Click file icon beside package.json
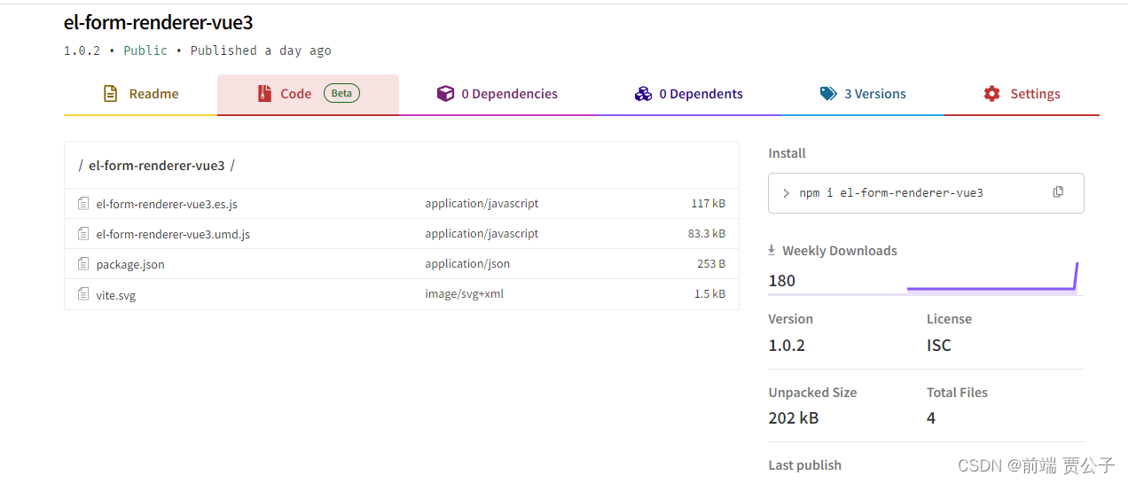Image resolution: width=1128 pixels, height=483 pixels. pyautogui.click(x=83, y=263)
